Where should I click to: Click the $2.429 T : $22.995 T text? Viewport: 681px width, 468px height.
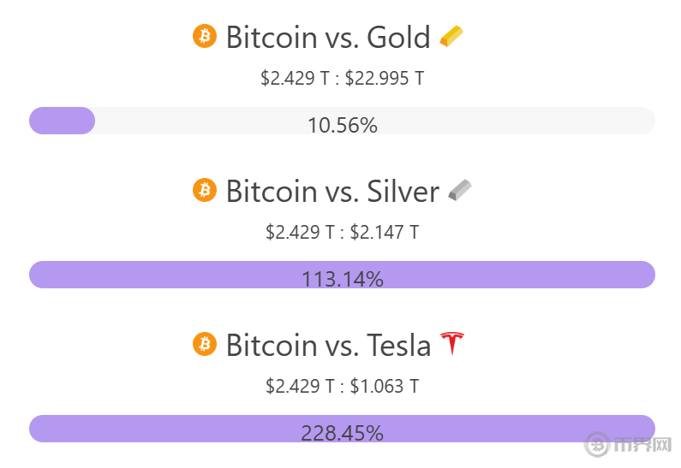[343, 79]
